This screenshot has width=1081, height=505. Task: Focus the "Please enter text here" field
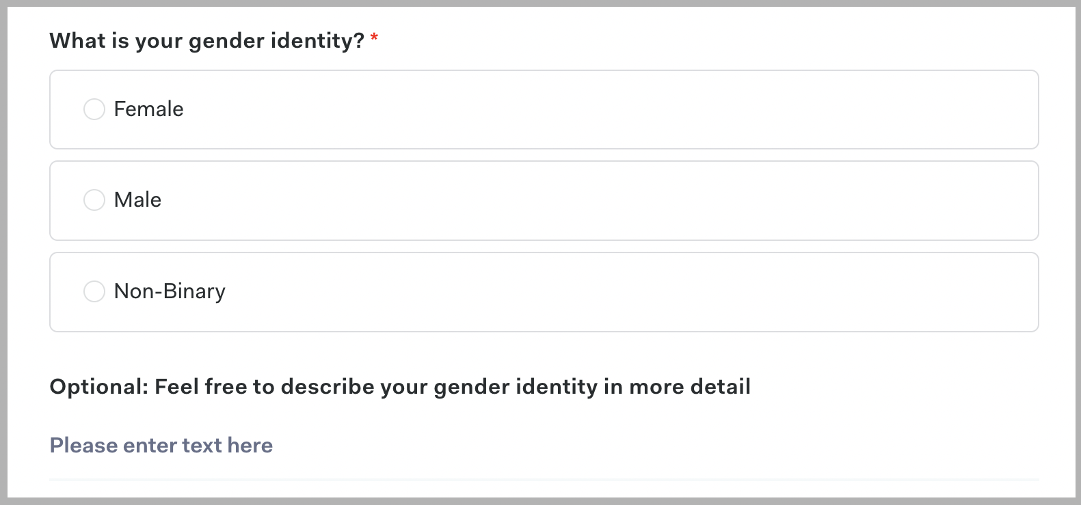point(161,446)
